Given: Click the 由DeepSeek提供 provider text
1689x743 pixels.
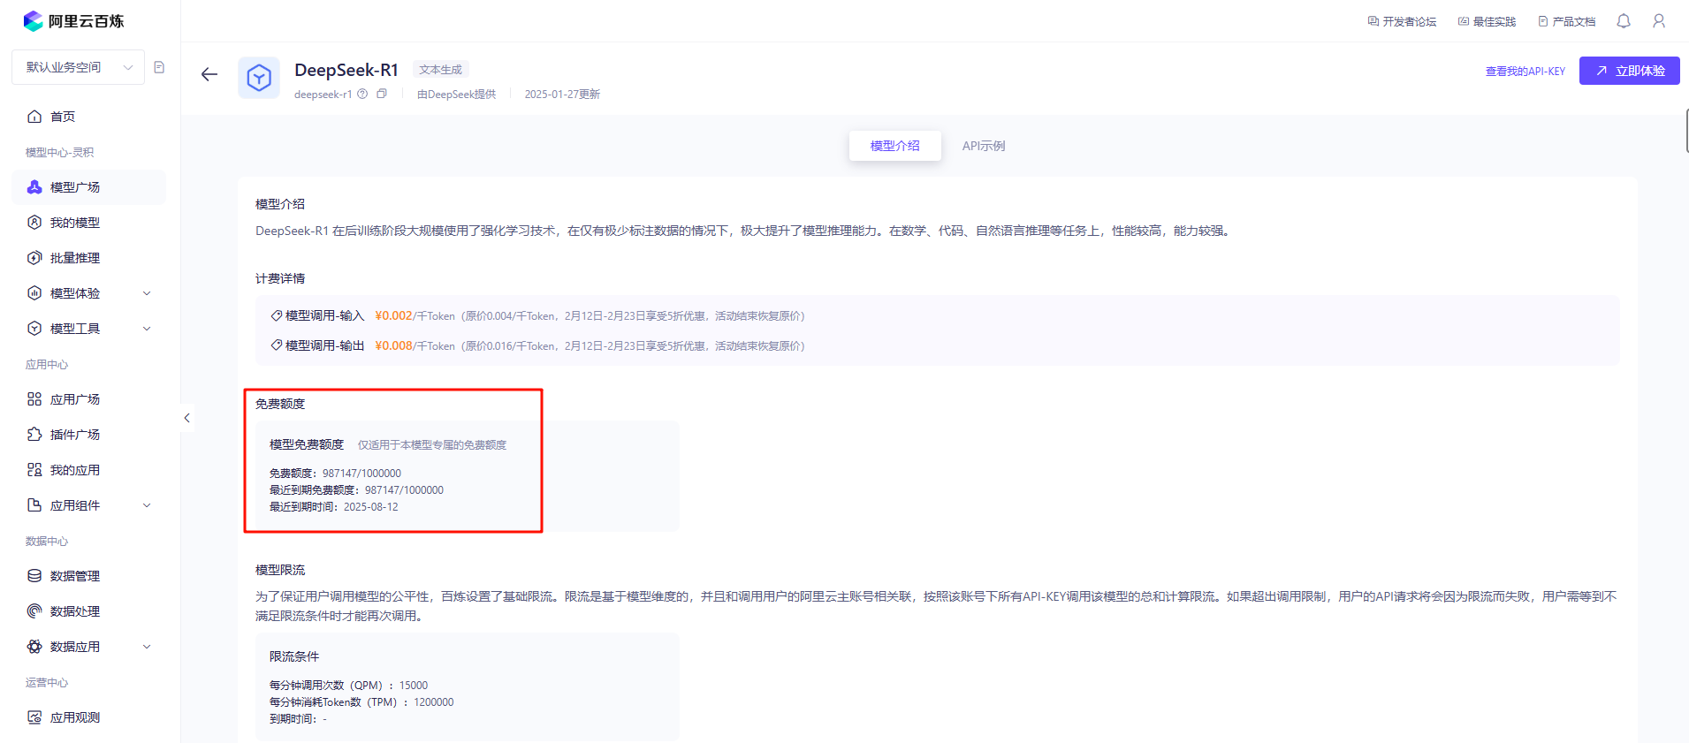Looking at the screenshot, I should point(456,94).
